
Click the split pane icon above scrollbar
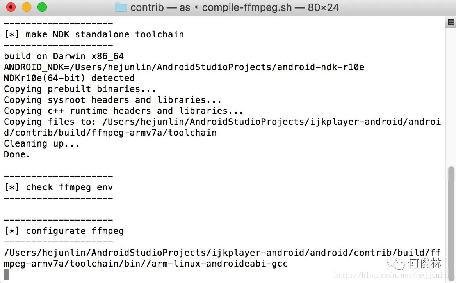[x=451, y=22]
